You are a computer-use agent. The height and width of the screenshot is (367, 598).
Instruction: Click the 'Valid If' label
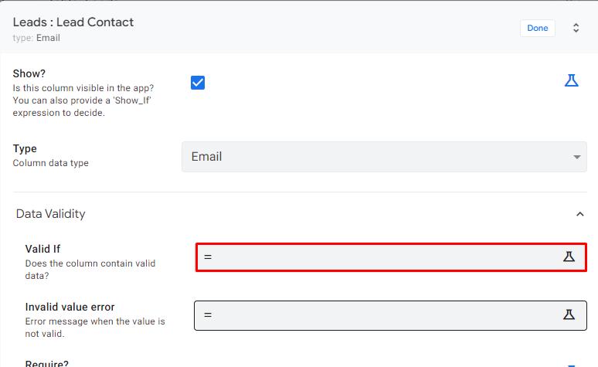click(42, 249)
